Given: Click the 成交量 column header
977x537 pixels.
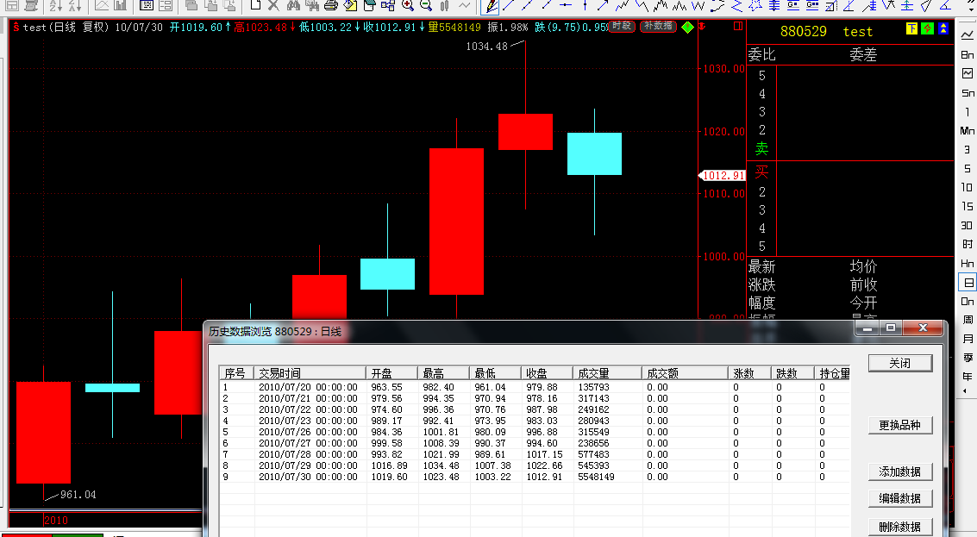Looking at the screenshot, I should pyautogui.click(x=608, y=373).
